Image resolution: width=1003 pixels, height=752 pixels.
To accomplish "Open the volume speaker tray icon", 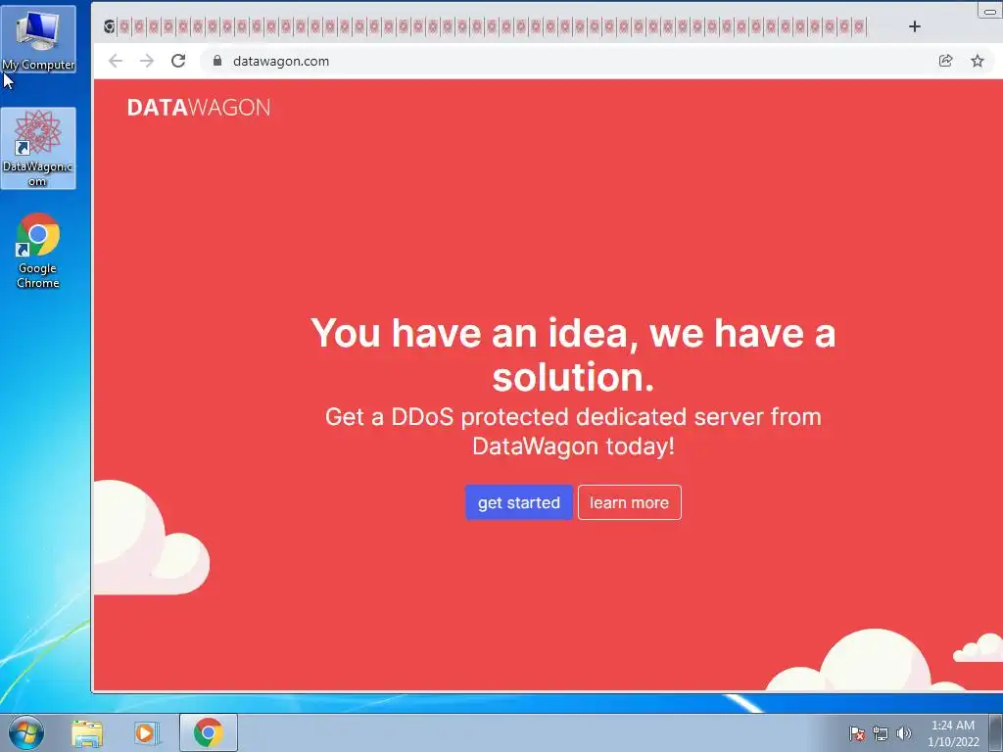I will click(x=903, y=733).
